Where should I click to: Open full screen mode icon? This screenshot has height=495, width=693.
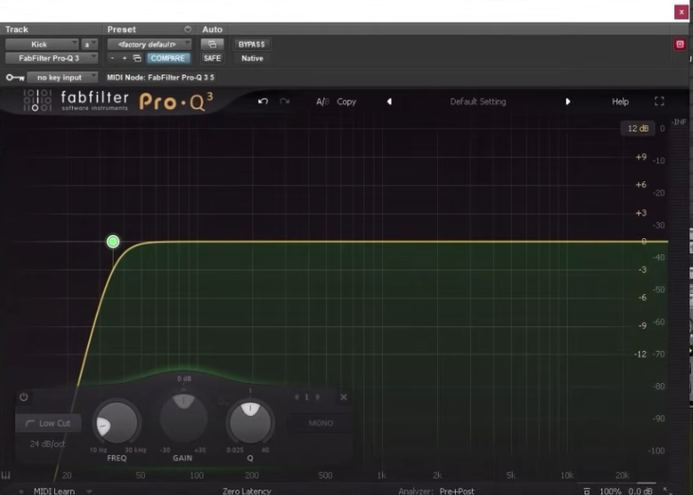tap(659, 101)
